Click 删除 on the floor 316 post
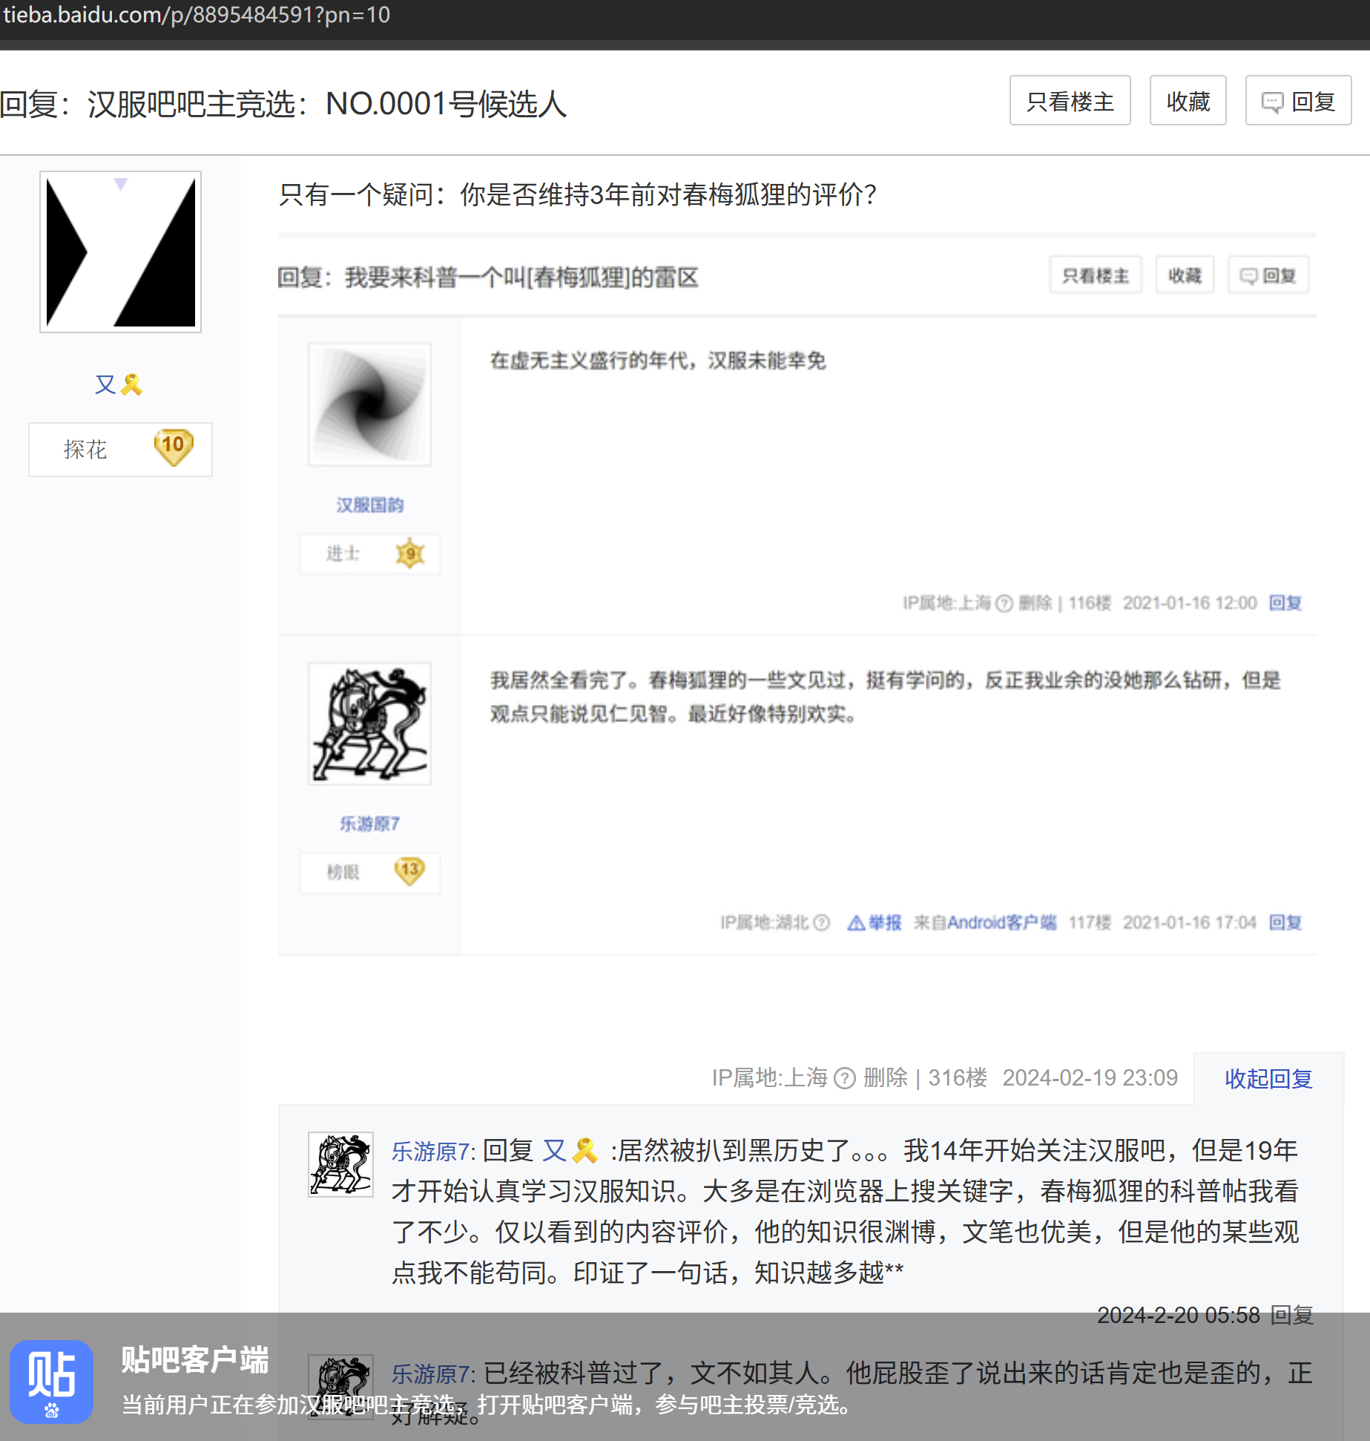This screenshot has height=1441, width=1370. coord(886,1077)
